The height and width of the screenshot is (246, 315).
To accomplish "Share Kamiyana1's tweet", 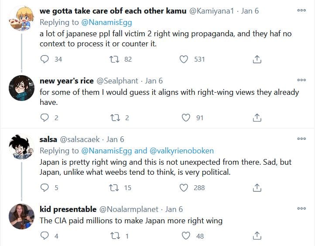I will pyautogui.click(x=257, y=59).
